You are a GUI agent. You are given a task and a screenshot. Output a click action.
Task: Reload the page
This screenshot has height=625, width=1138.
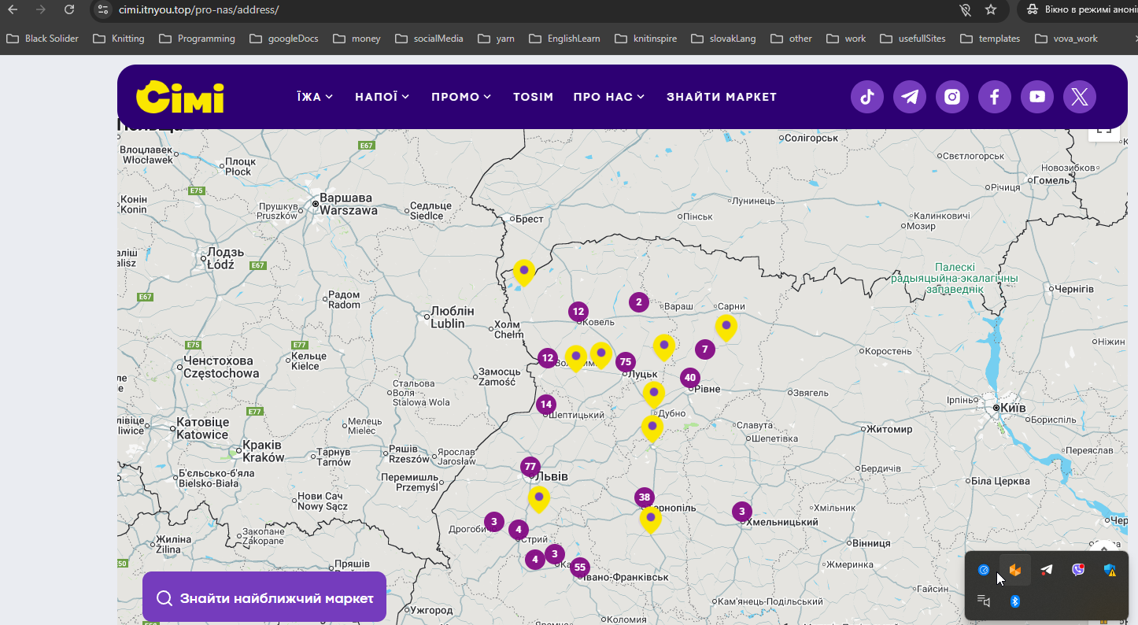point(69,9)
